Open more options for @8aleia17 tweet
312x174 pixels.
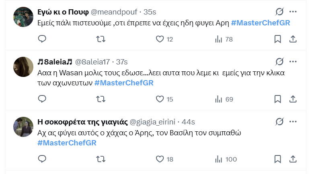tap(293, 62)
